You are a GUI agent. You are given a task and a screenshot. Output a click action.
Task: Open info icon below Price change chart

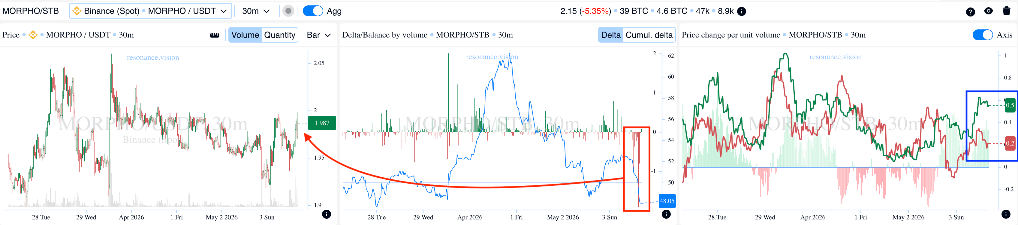tap(1006, 214)
